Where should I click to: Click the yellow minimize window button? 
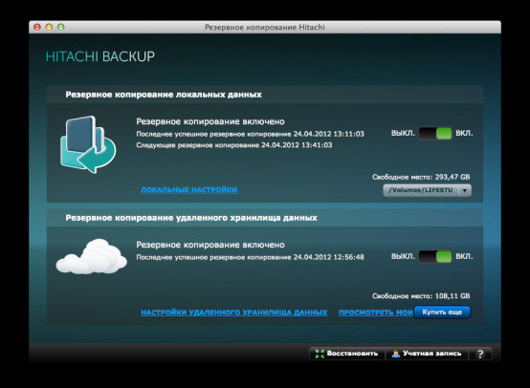[49, 27]
